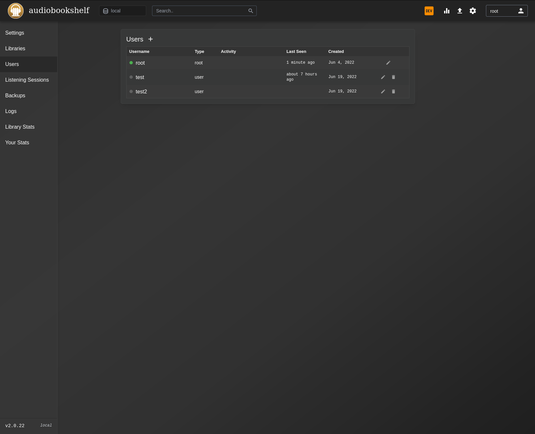Click '1 minute ago' last seen text
The image size is (535, 434).
click(x=301, y=62)
